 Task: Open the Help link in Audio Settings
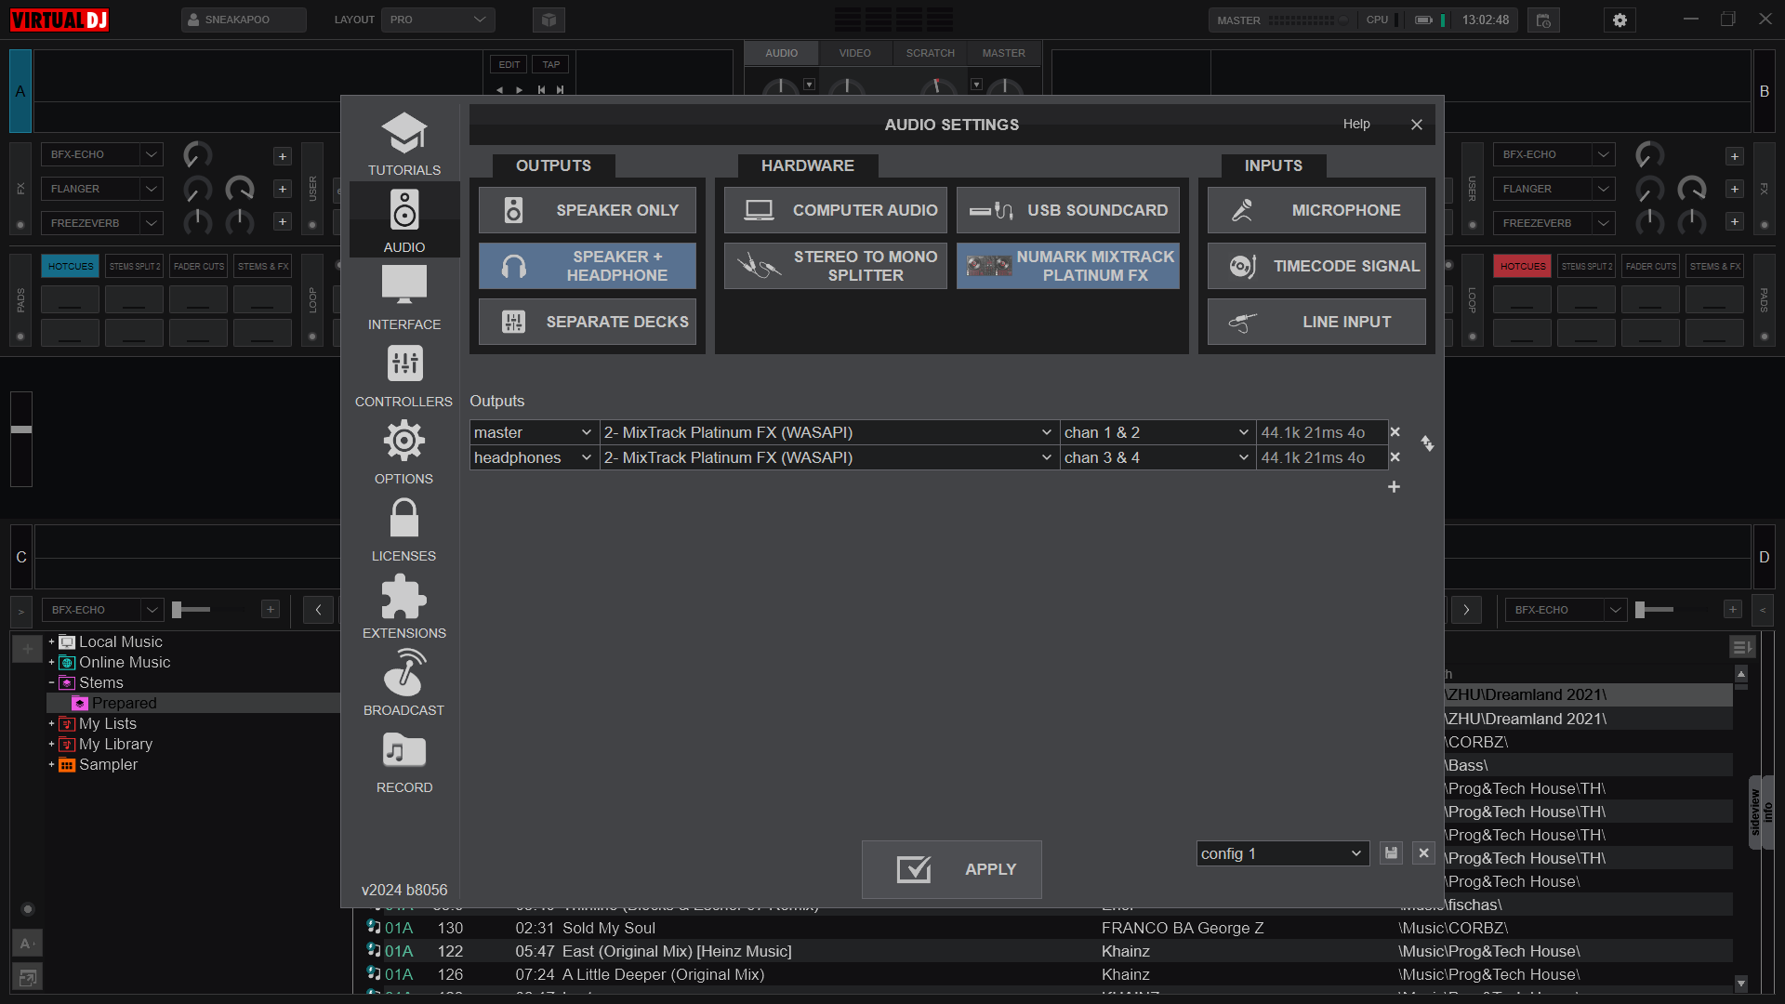click(x=1356, y=123)
